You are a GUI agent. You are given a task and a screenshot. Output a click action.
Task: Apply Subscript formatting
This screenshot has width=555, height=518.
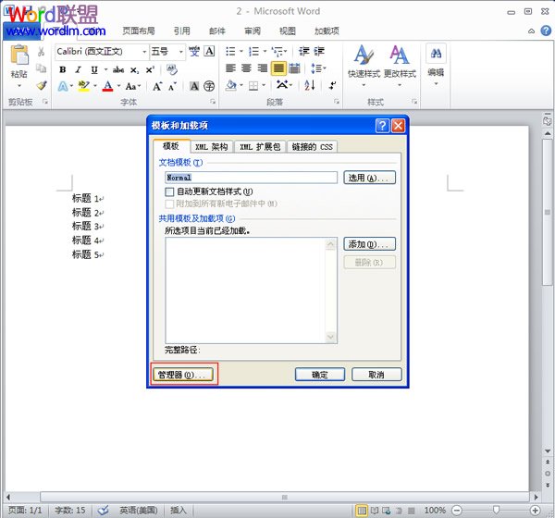(134, 70)
